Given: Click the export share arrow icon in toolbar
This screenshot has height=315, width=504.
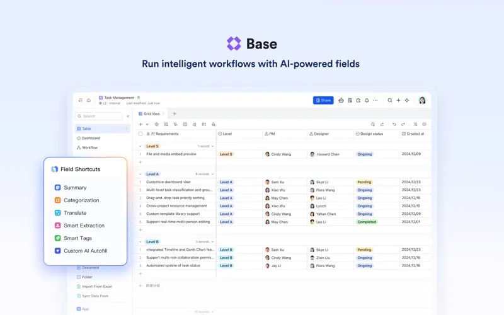Looking at the screenshot, I should (382, 124).
